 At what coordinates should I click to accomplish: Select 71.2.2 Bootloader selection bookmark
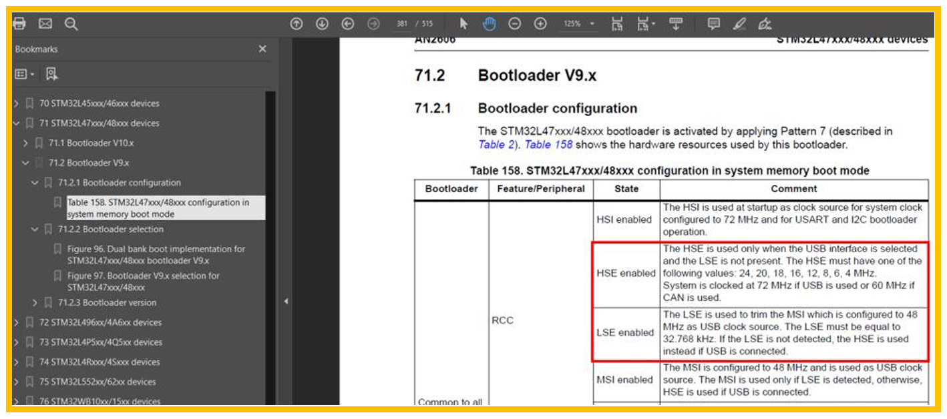coord(110,230)
